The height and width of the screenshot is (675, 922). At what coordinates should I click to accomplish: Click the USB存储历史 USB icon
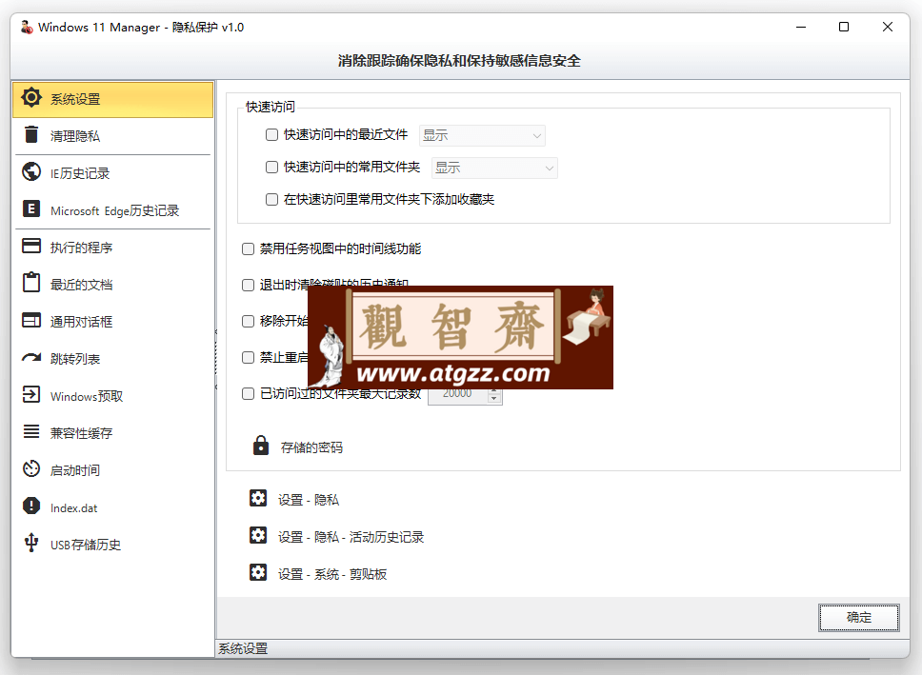[x=31, y=543]
